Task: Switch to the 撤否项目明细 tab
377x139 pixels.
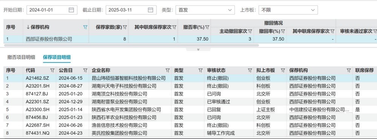Action: coord(21,57)
